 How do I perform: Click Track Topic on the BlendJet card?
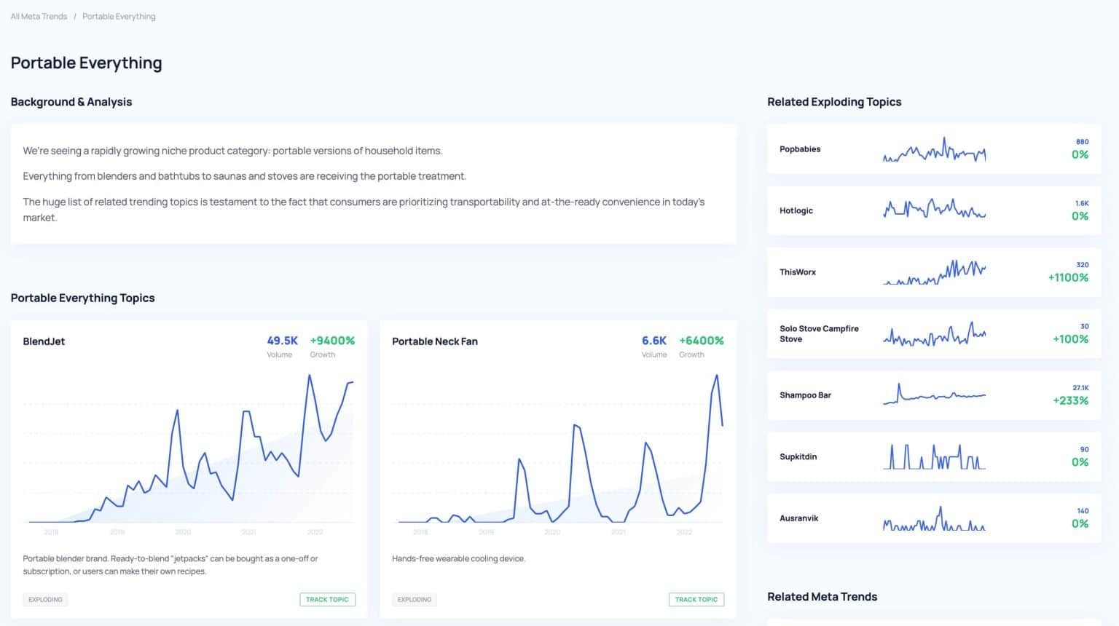(327, 599)
